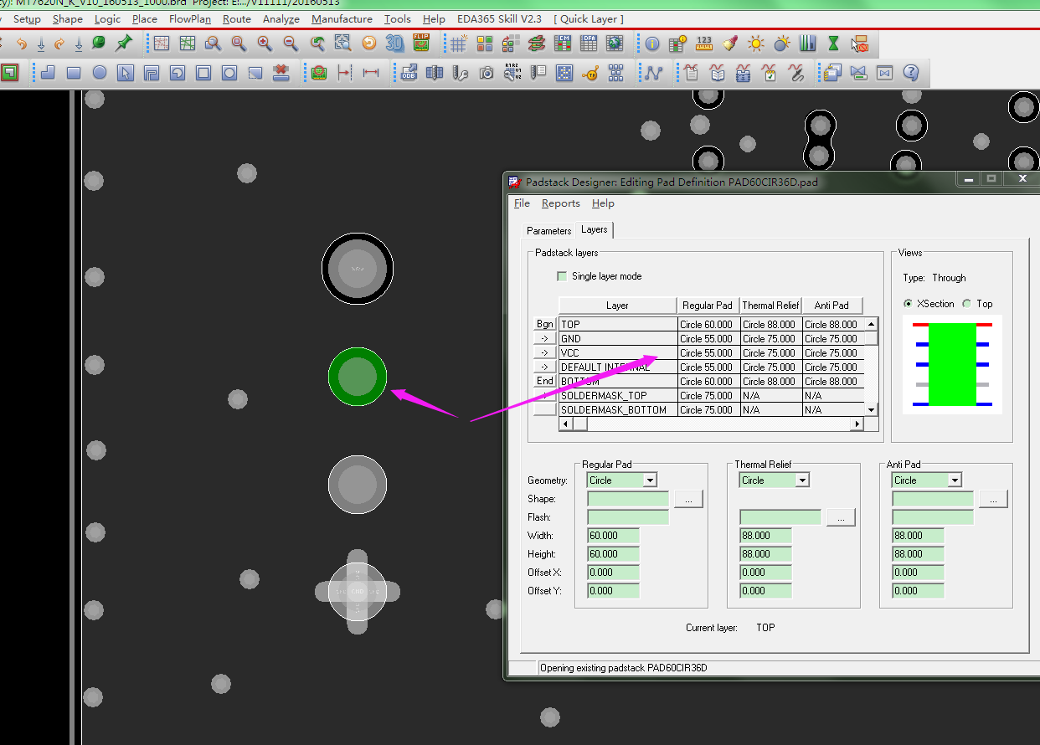This screenshot has height=745, width=1040.
Task: Select the circle shape drawing tool
Action: tap(100, 73)
